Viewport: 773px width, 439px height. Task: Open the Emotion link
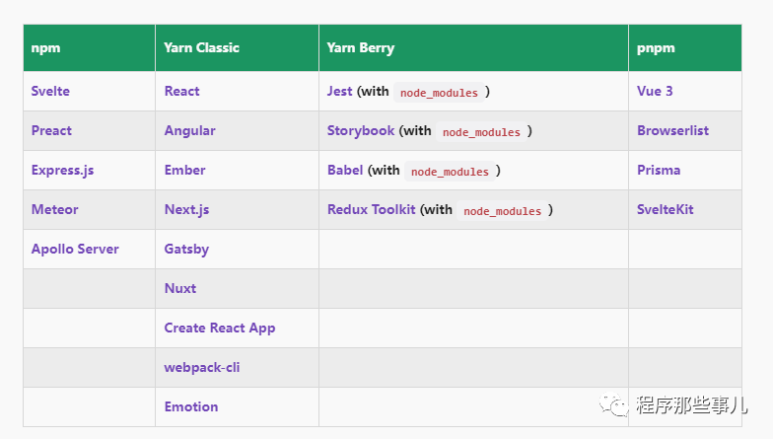191,406
